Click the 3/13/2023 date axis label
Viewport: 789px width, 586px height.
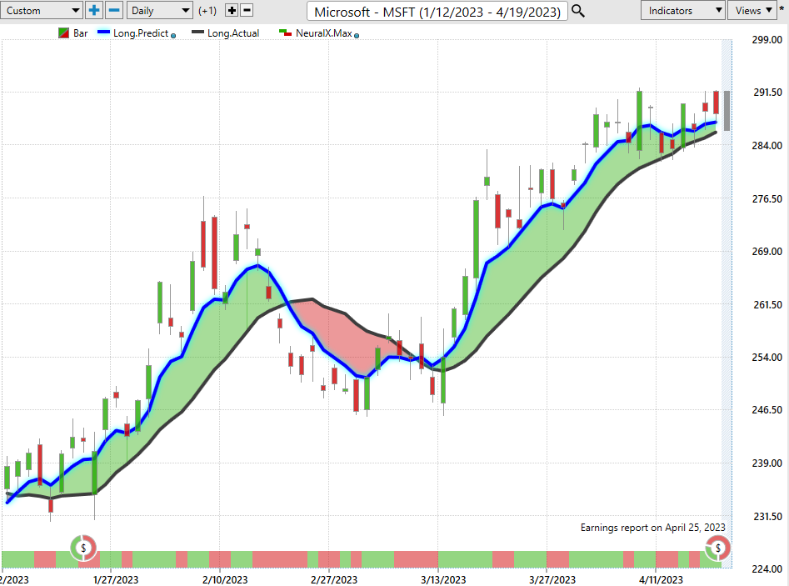tap(443, 579)
